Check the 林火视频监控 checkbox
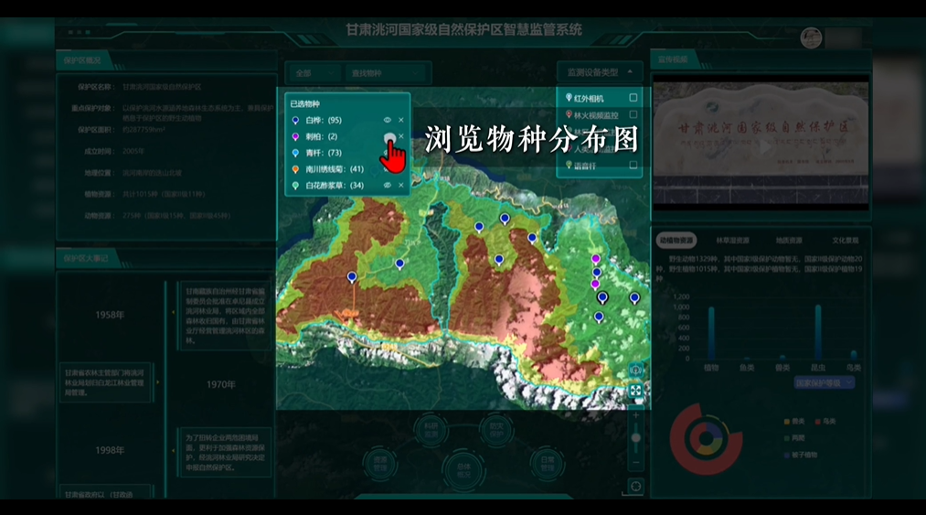The height and width of the screenshot is (515, 926). click(633, 115)
